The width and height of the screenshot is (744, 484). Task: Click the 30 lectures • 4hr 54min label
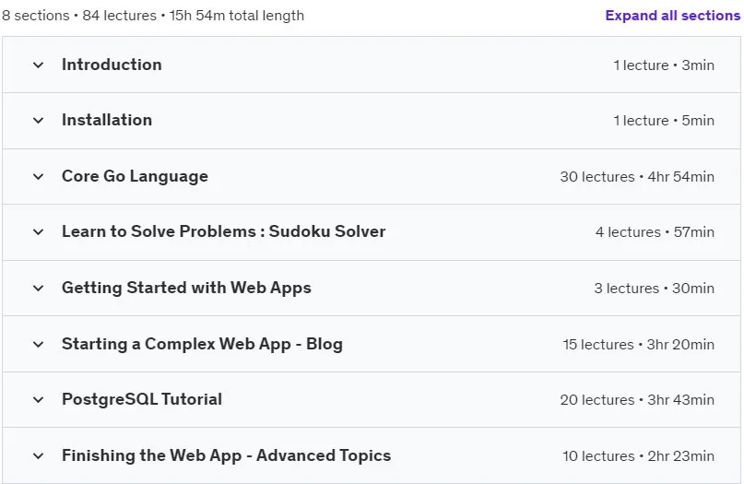coord(637,176)
